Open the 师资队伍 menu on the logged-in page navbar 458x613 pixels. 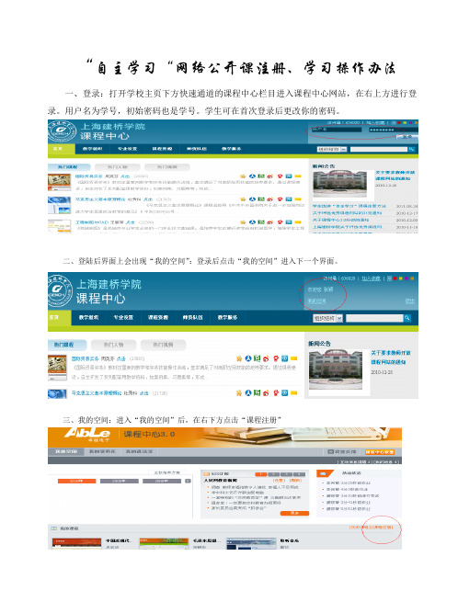[x=193, y=317]
